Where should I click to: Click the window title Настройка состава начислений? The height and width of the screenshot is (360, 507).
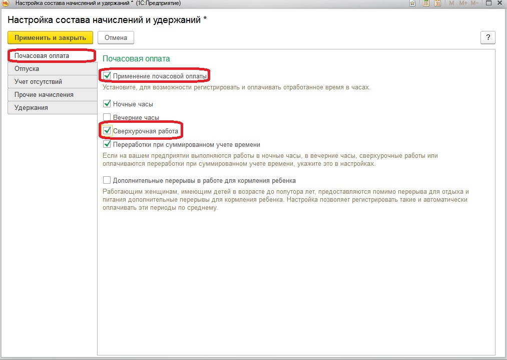(107, 20)
